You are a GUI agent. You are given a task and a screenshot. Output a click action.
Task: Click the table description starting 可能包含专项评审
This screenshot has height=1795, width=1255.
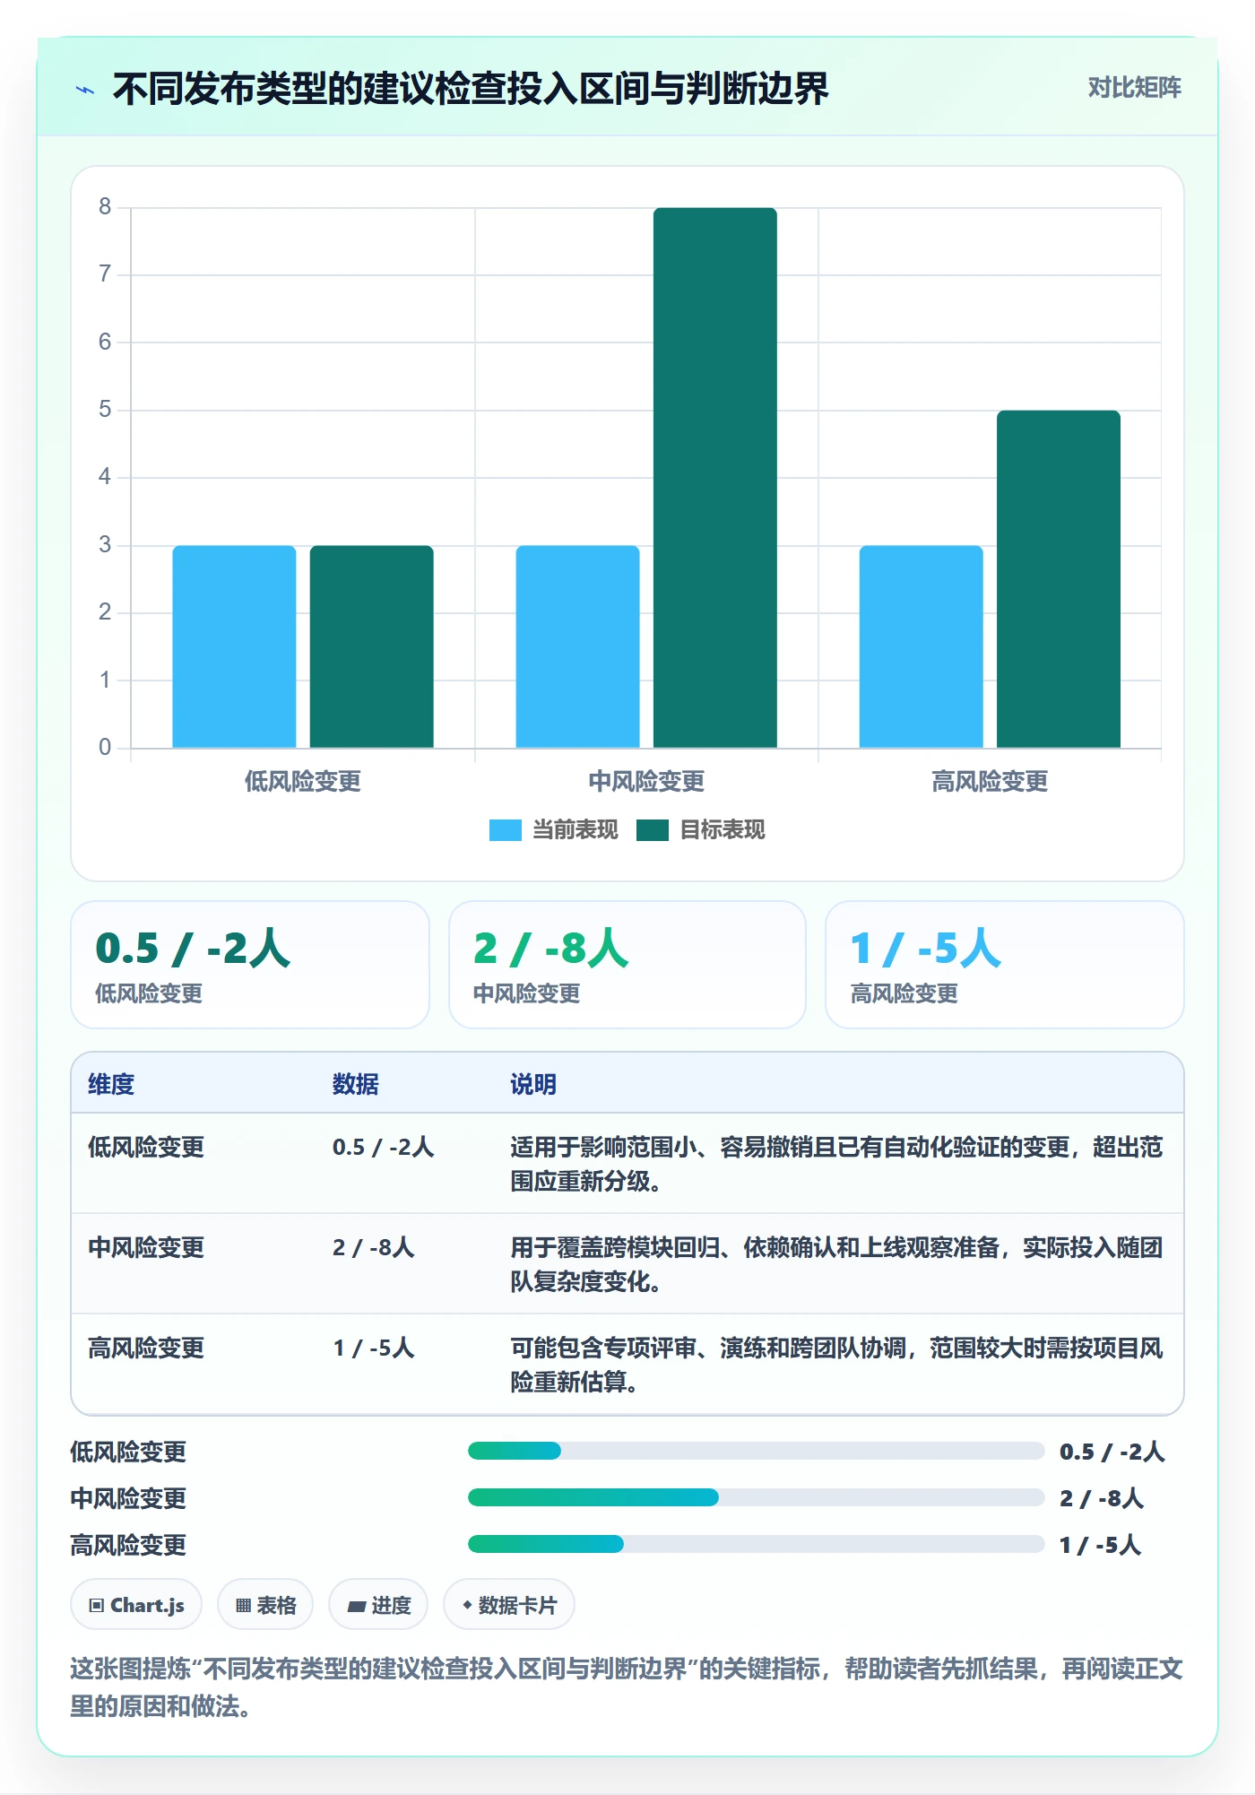(837, 1365)
